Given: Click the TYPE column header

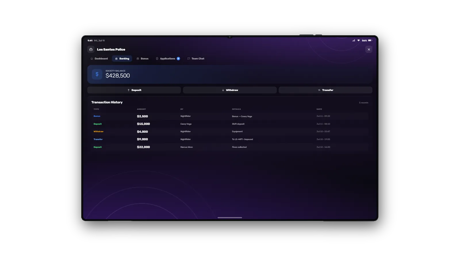Looking at the screenshot, I should (96, 109).
